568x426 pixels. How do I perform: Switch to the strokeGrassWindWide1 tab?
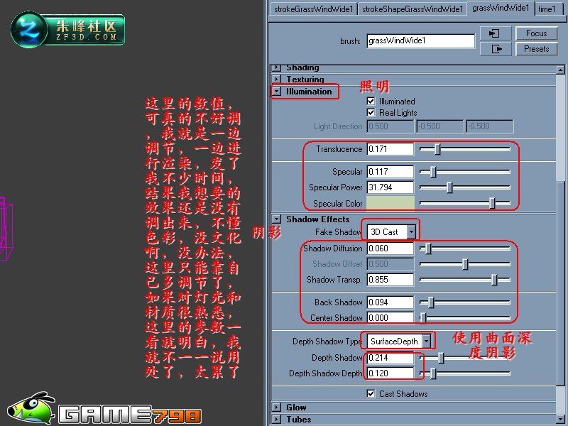tap(314, 9)
